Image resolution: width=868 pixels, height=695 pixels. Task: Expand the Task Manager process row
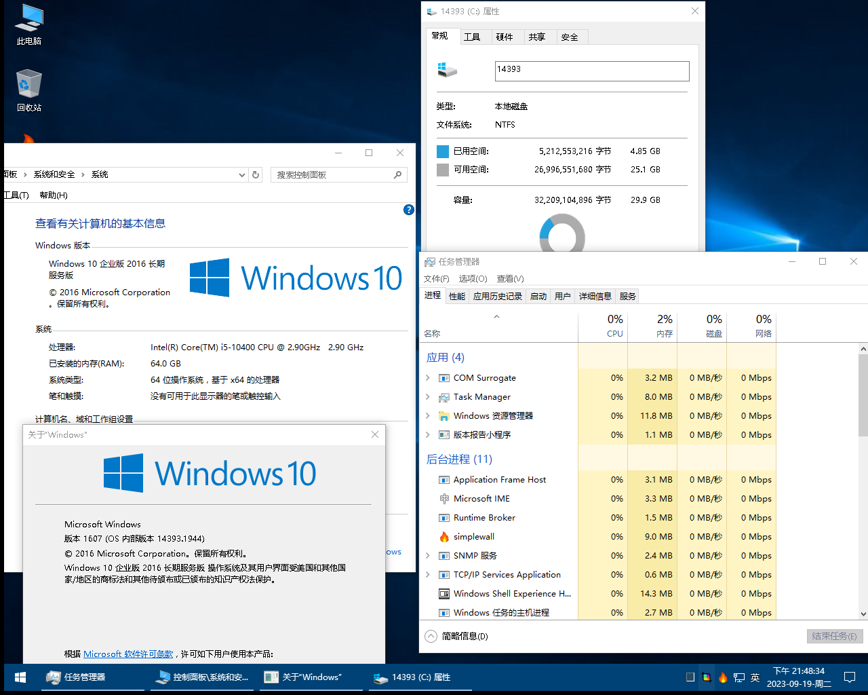point(428,397)
